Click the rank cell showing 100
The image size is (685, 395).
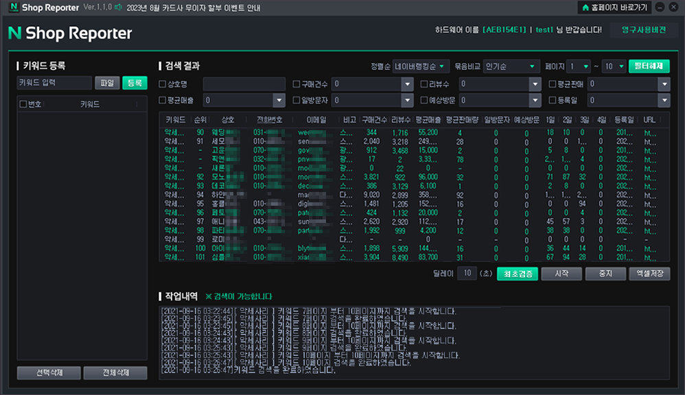coord(200,248)
